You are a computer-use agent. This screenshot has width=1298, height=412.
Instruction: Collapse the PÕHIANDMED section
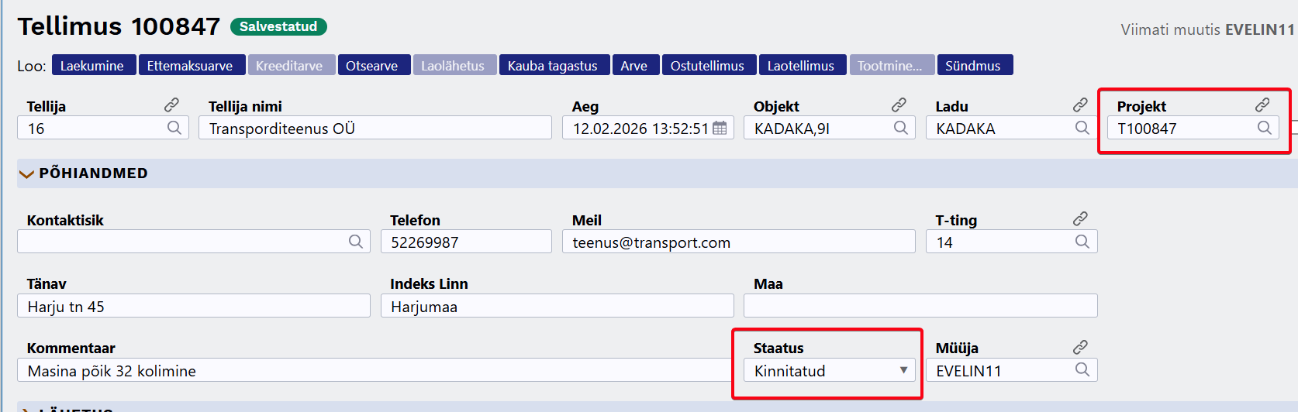click(x=26, y=173)
